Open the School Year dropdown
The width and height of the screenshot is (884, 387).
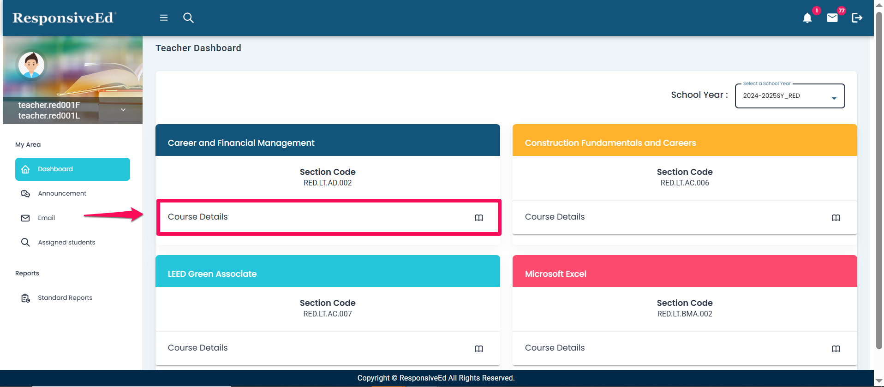789,96
